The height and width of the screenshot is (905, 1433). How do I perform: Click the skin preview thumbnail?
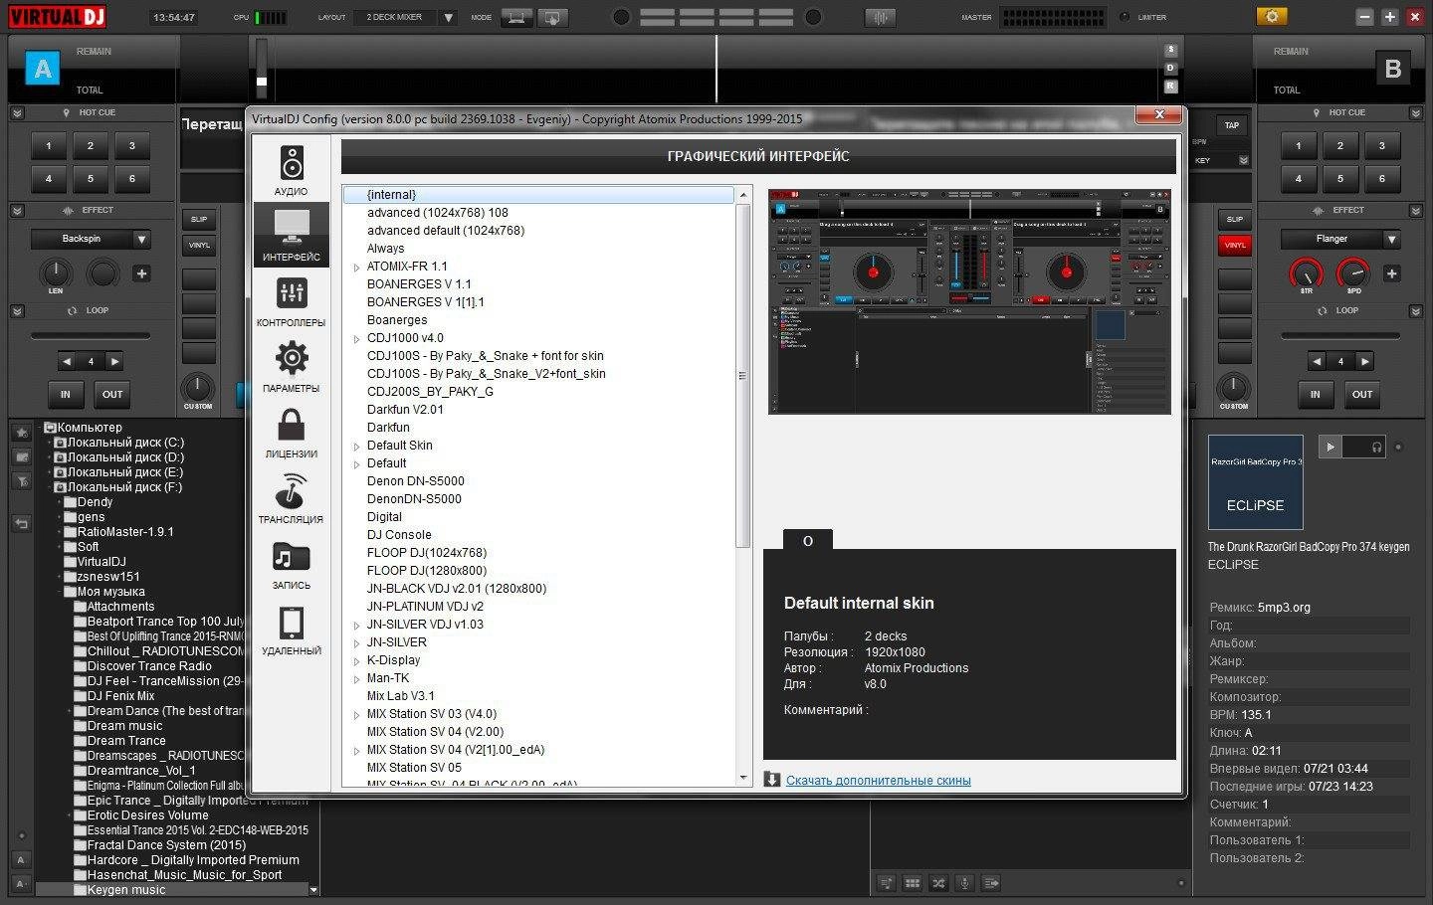(x=969, y=301)
